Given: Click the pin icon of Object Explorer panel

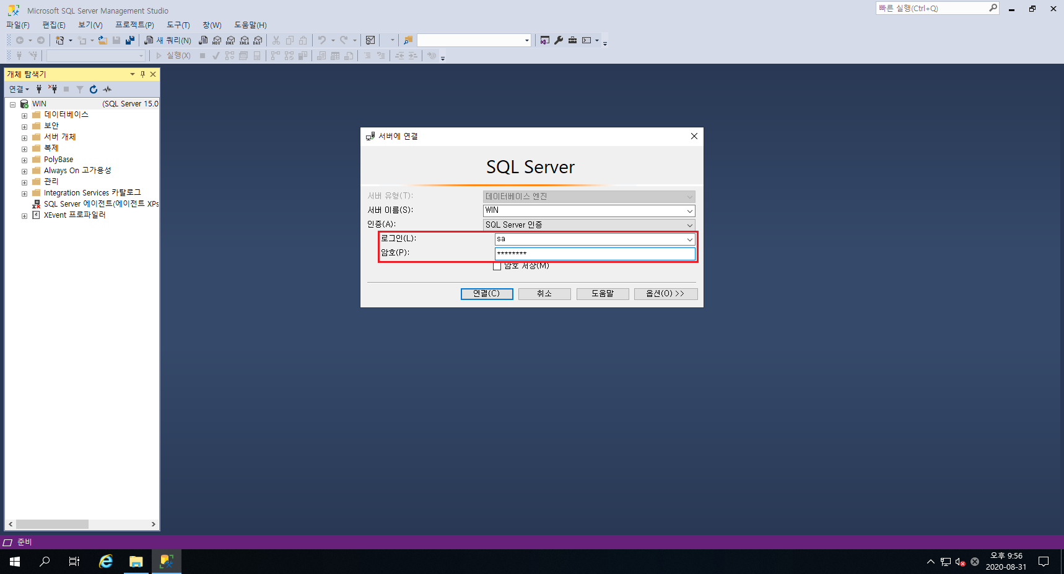Looking at the screenshot, I should (142, 74).
